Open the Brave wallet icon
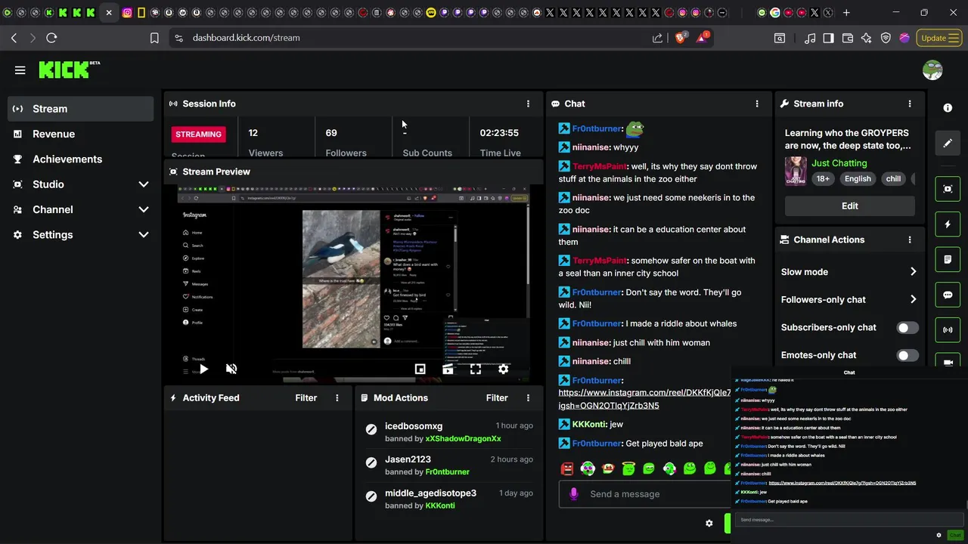Image resolution: width=968 pixels, height=544 pixels. (847, 38)
